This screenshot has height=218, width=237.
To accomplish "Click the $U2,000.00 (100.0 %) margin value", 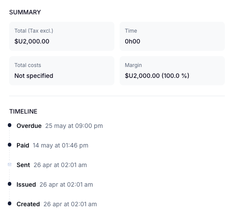I will (157, 76).
